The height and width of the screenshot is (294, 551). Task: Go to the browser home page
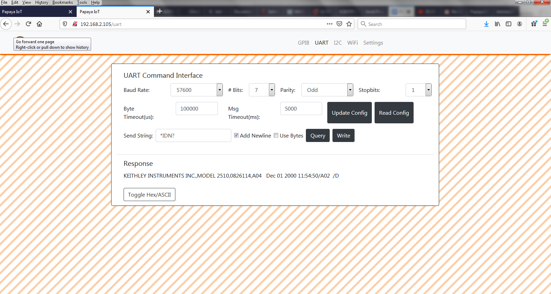pos(39,24)
